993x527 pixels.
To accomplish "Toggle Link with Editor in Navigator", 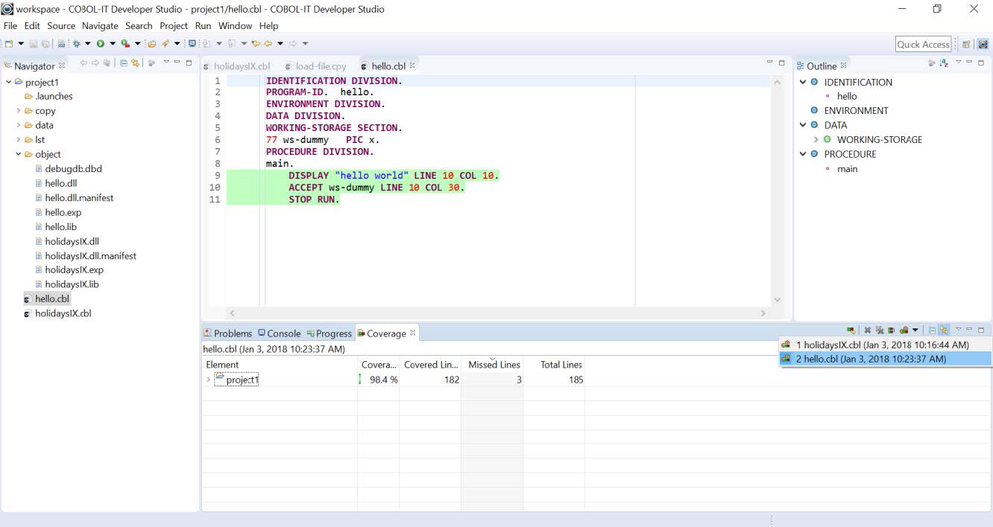I will tap(136, 63).
